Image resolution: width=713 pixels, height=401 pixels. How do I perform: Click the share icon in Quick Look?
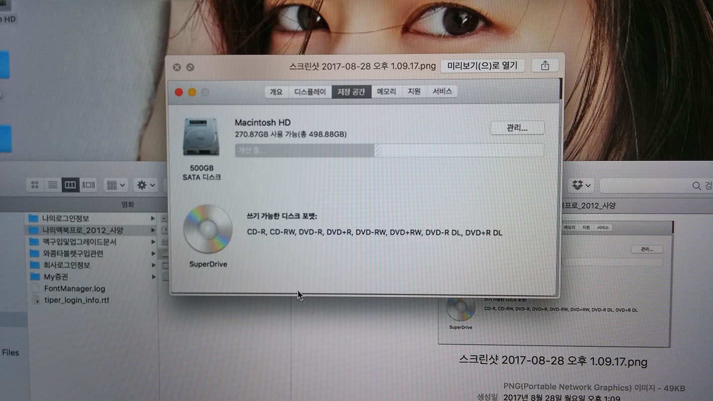coord(544,66)
